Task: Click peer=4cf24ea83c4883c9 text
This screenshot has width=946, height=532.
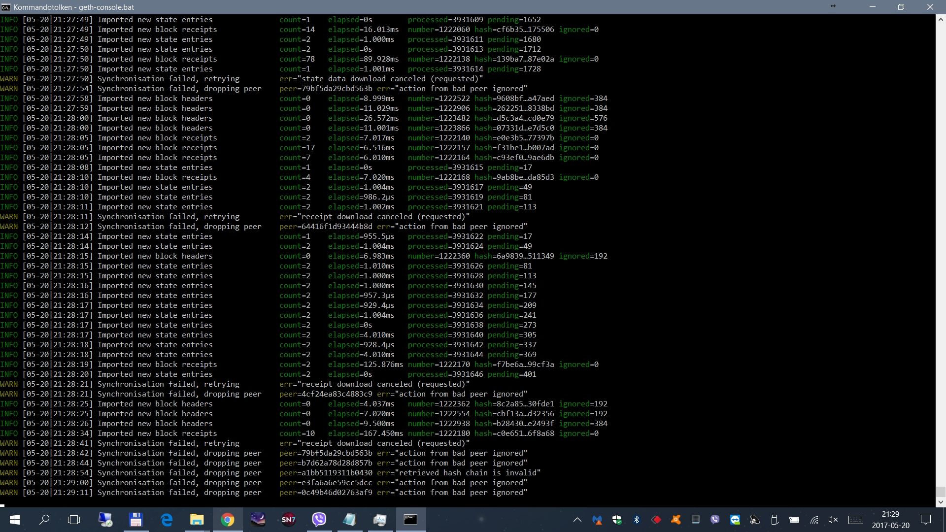Action: click(x=326, y=394)
